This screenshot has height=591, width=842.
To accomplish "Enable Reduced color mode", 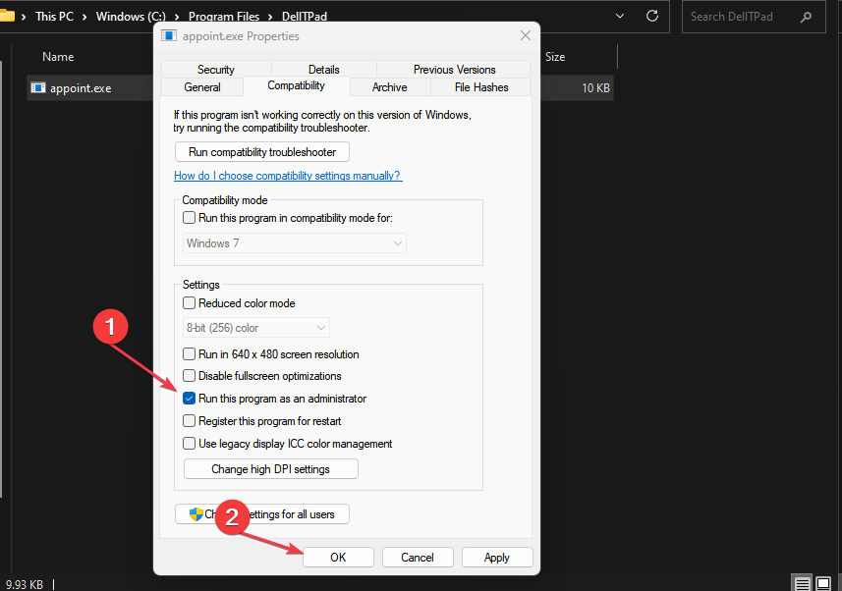I will [189, 303].
